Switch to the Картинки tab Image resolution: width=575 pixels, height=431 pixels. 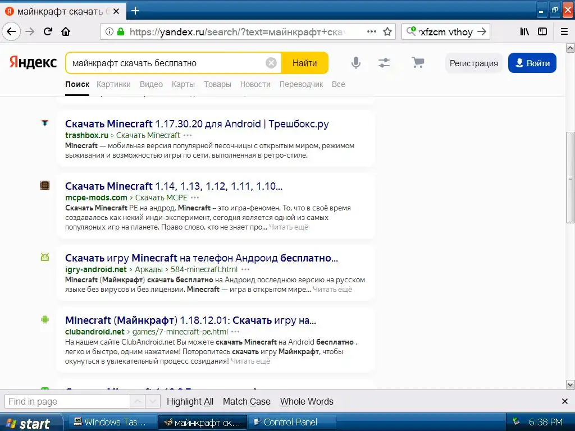[113, 84]
